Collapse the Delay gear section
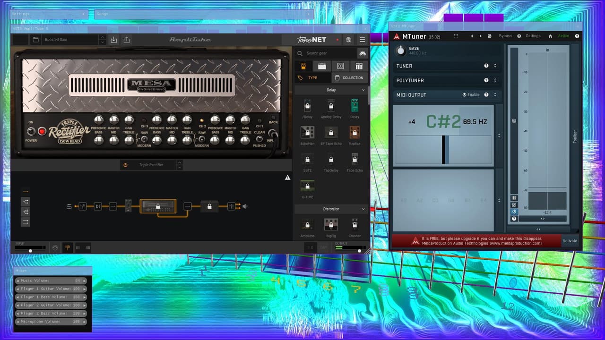 pos(363,90)
